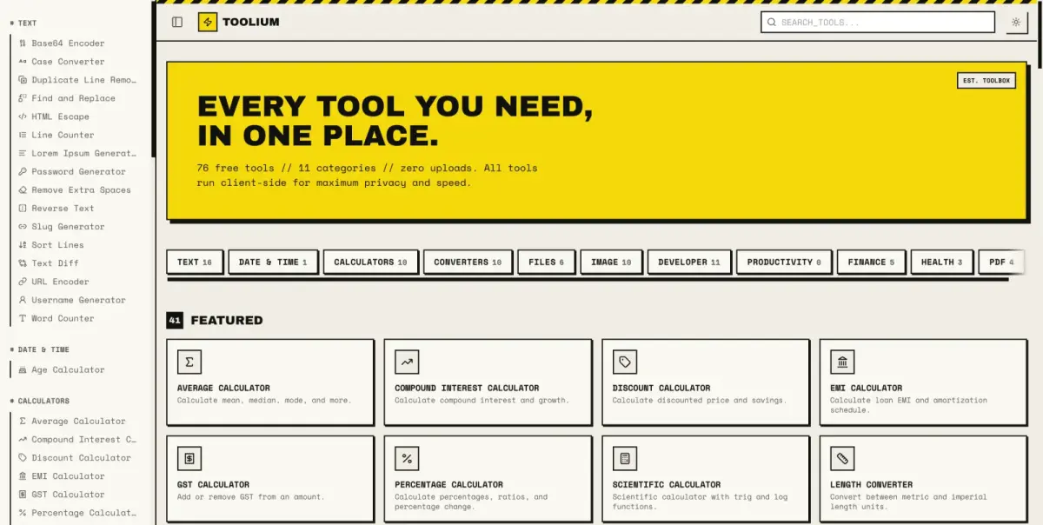
Task: Click the Reverse Text sidebar icon
Action: point(23,209)
